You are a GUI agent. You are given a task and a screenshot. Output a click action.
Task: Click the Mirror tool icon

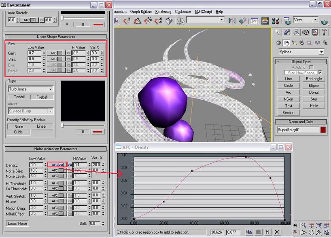point(232,21)
